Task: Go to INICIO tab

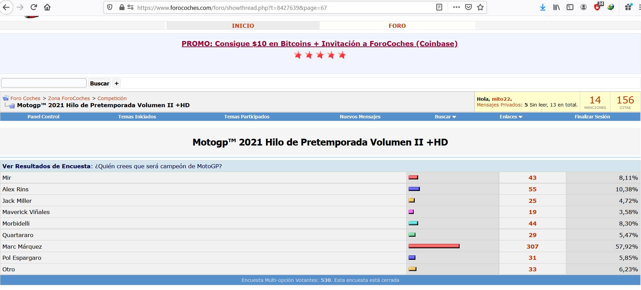Action: coord(243,26)
